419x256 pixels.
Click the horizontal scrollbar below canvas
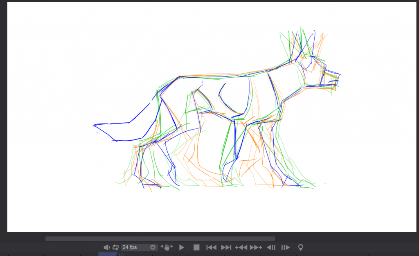(160, 239)
